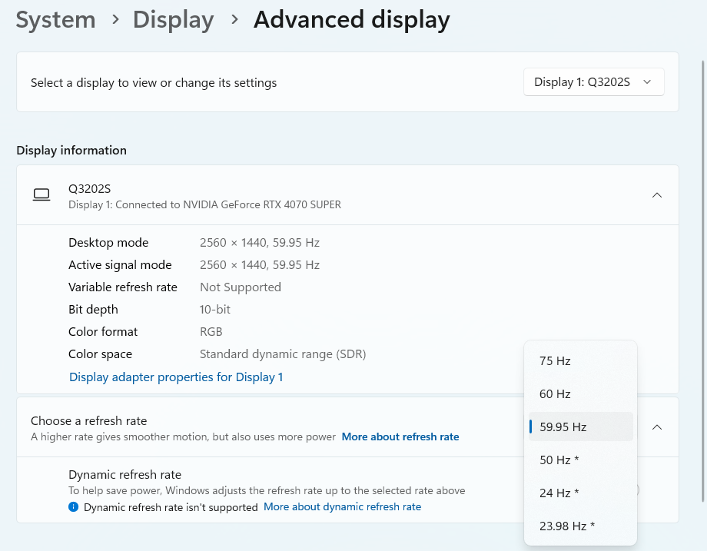Open More about dynamic refresh rate link
The height and width of the screenshot is (551, 707).
pyautogui.click(x=342, y=506)
